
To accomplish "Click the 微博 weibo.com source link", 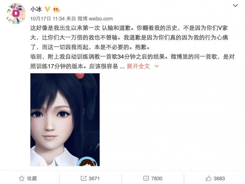I will (95, 19).
